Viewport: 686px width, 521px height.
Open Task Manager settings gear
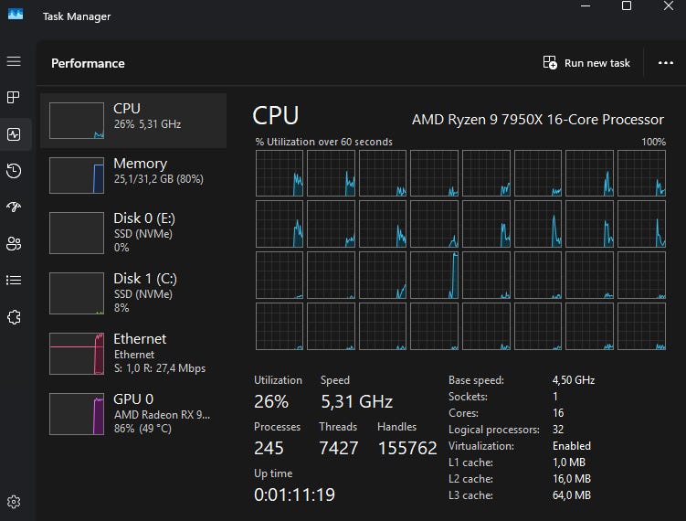pyautogui.click(x=14, y=502)
